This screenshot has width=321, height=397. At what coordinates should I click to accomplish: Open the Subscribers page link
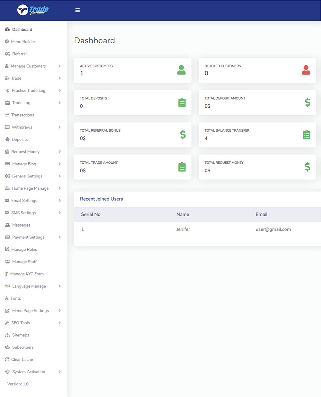[x=23, y=347]
